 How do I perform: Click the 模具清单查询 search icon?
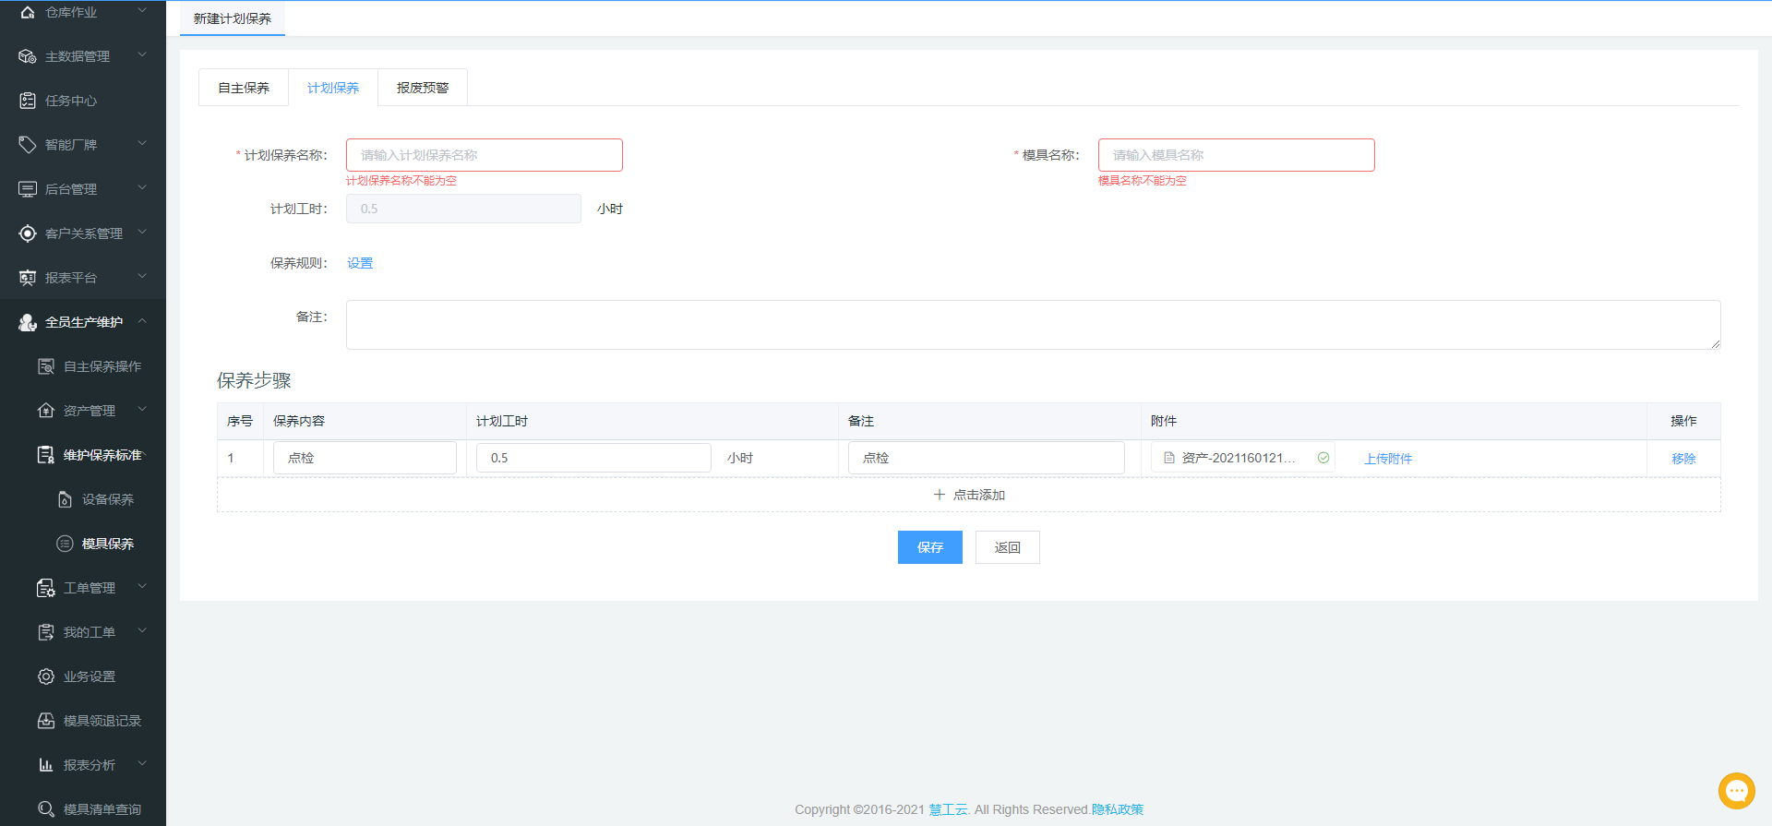(x=46, y=809)
